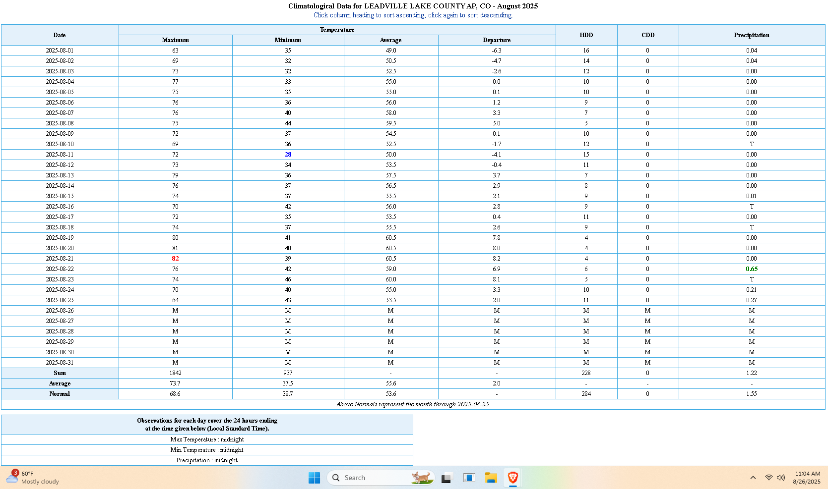
Task: Select HDD value 16 on 2025-08-01
Action: pyautogui.click(x=586, y=51)
